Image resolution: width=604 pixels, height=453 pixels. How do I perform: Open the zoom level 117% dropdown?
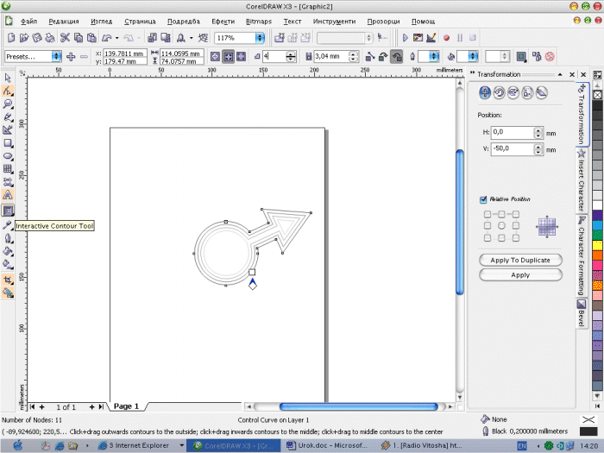tap(260, 38)
